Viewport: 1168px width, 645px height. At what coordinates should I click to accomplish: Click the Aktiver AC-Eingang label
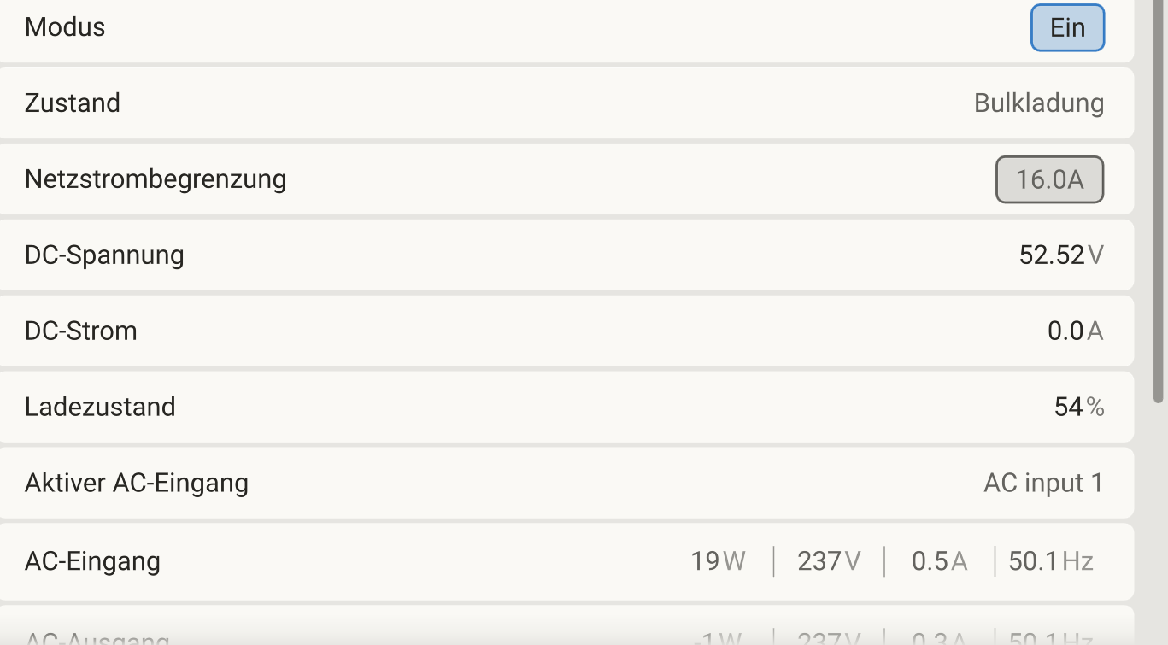coord(137,484)
